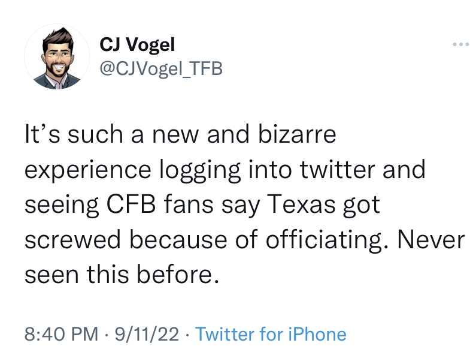
Task: Click CJ Vogel's cartoon avatar picture
Action: [57, 57]
